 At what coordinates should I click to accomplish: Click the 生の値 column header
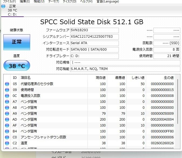[160, 78]
